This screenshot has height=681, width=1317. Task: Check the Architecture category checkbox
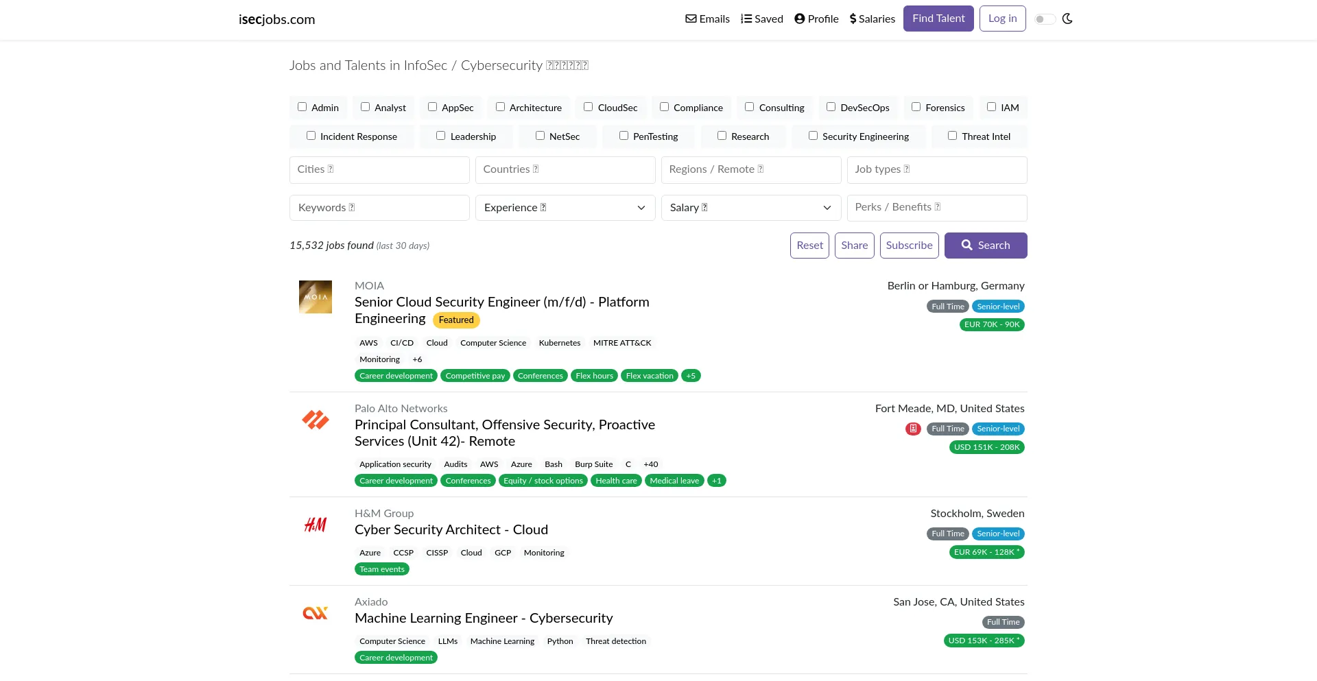pyautogui.click(x=500, y=107)
